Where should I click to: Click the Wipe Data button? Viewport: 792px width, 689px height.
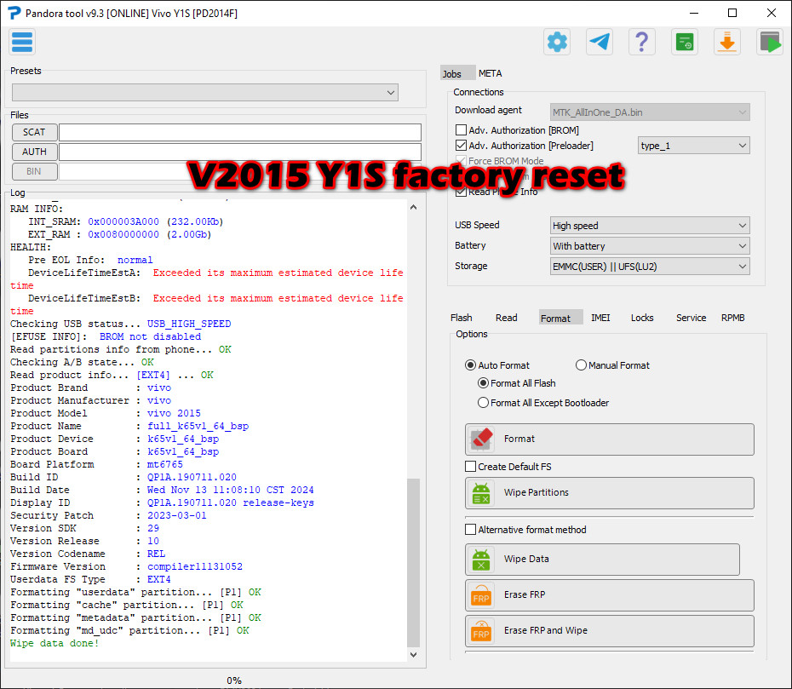click(602, 560)
